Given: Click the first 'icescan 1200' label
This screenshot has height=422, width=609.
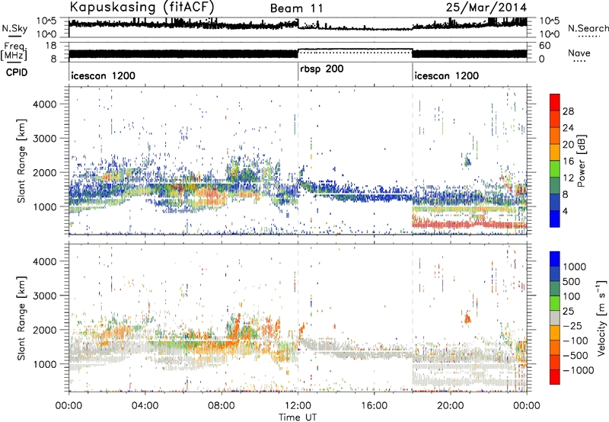Looking at the screenshot, I should tap(103, 75).
